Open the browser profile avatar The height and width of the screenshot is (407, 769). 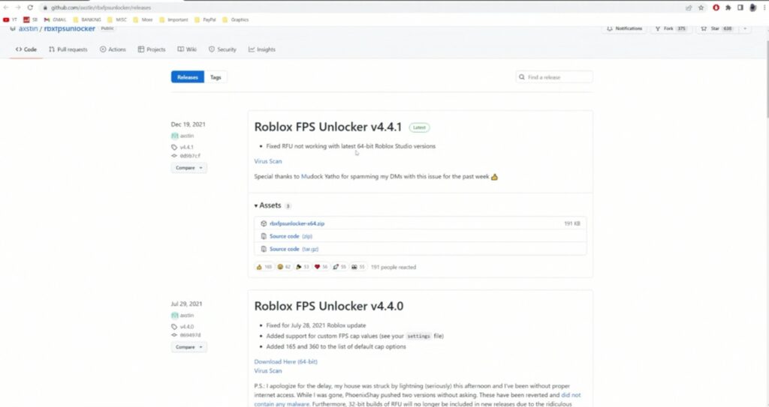point(752,7)
